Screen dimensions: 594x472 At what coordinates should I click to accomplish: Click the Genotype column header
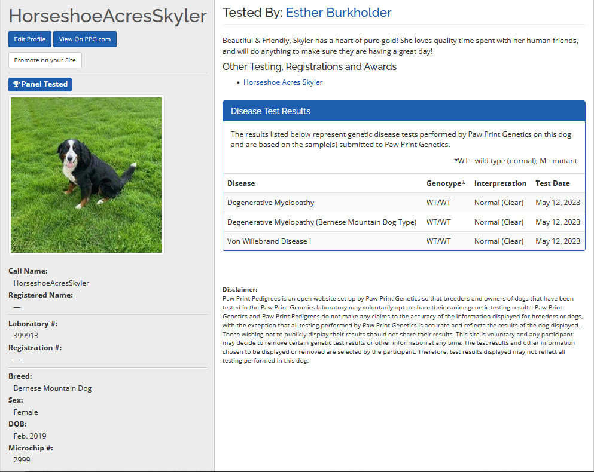point(445,183)
